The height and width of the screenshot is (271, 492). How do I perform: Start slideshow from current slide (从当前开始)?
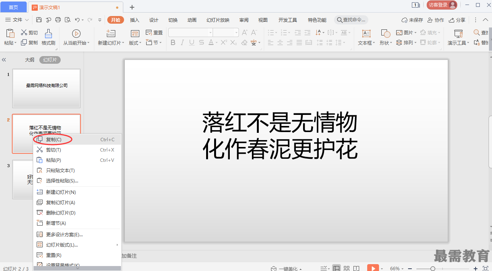76,37
